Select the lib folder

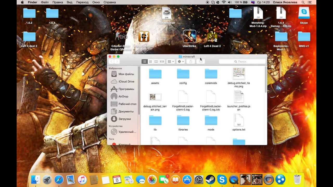coord(155,120)
